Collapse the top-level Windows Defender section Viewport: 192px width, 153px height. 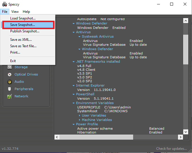[x=73, y=23]
